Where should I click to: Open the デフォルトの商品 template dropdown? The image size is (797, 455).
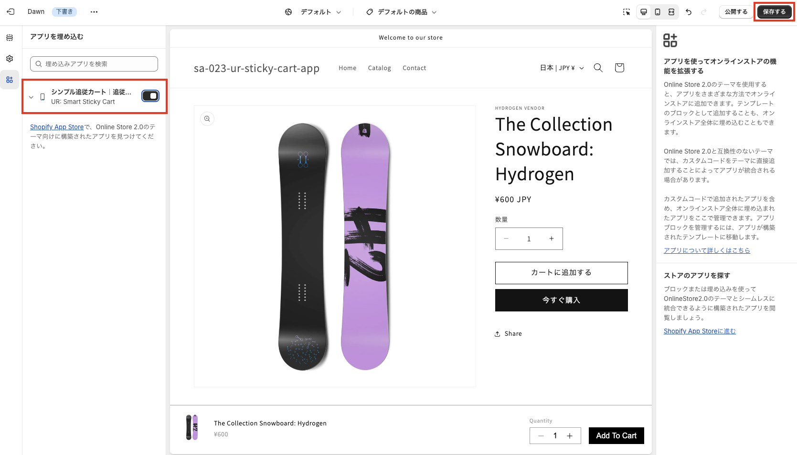[402, 12]
